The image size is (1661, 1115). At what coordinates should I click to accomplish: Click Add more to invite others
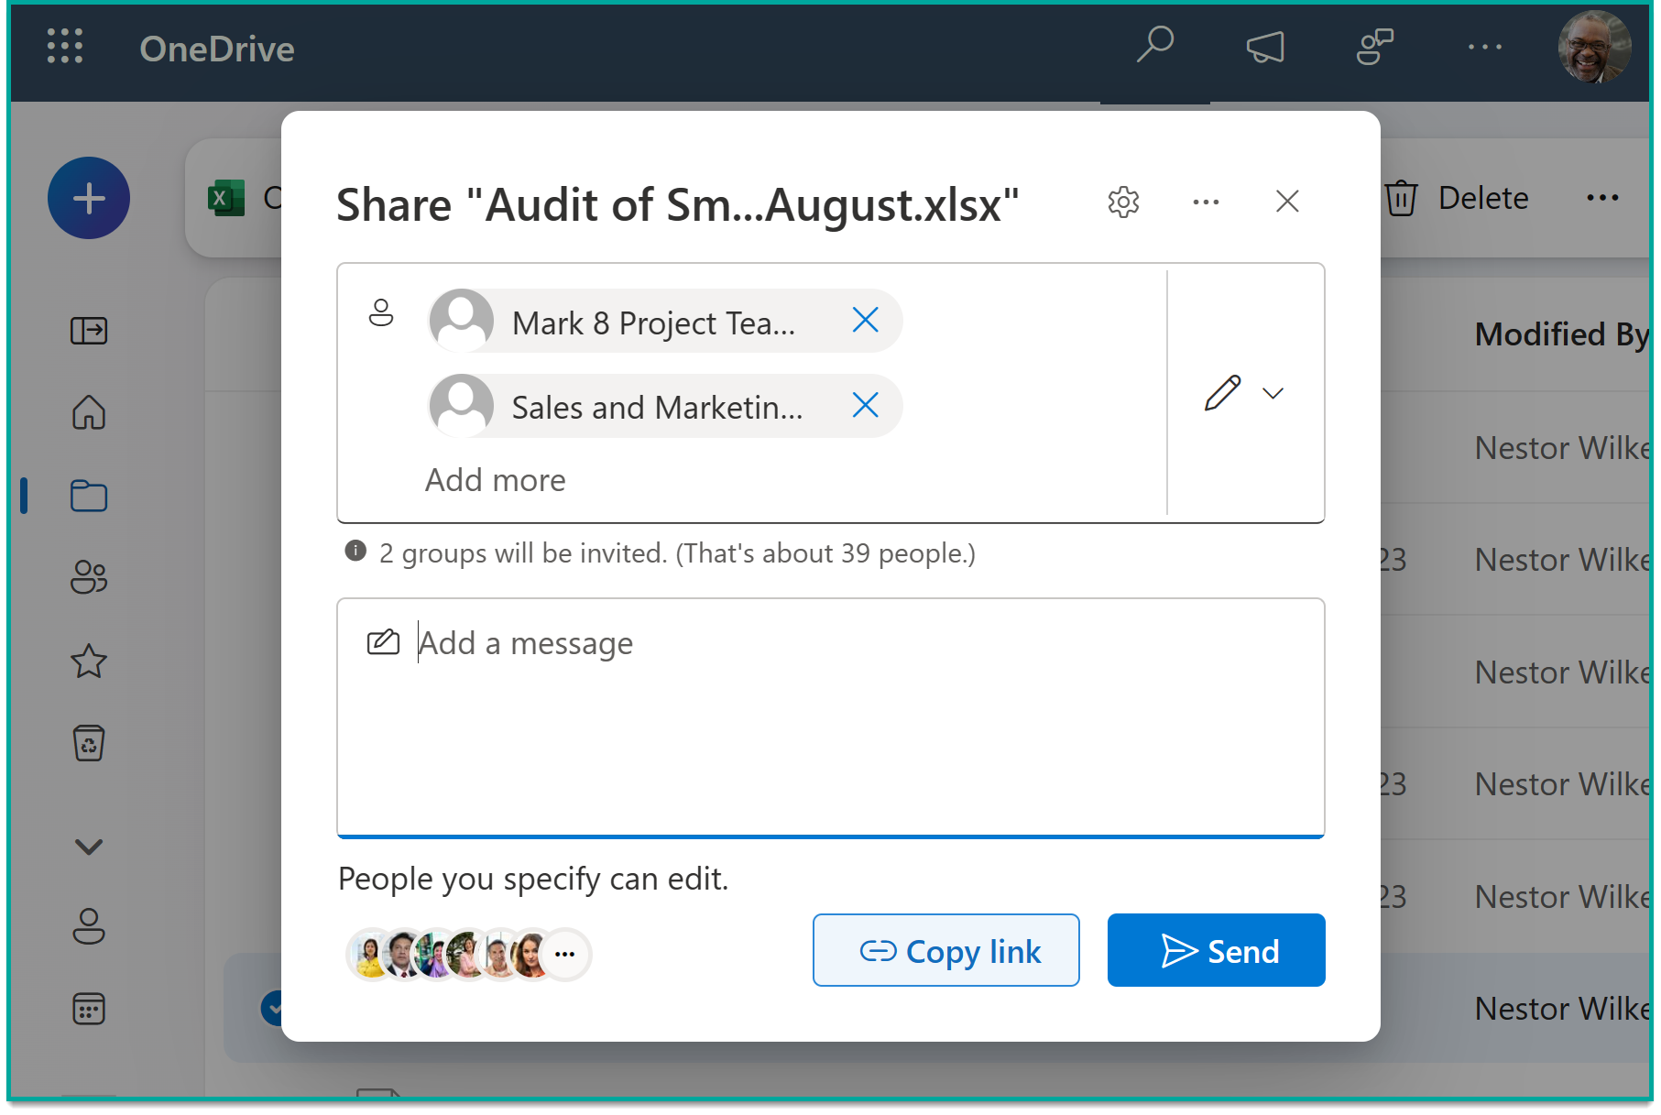pyautogui.click(x=495, y=479)
